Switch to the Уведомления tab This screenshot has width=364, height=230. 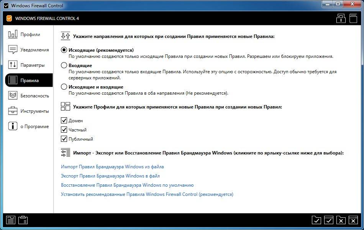point(29,50)
